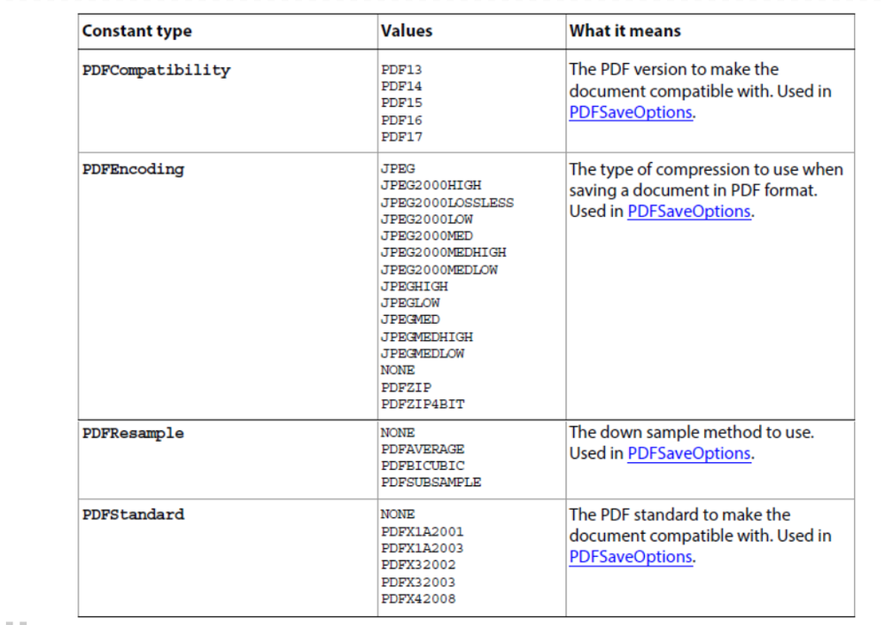Viewport: 885px width, 625px height.
Task: Click the JPEGMEDHIGH value
Action: [426, 337]
